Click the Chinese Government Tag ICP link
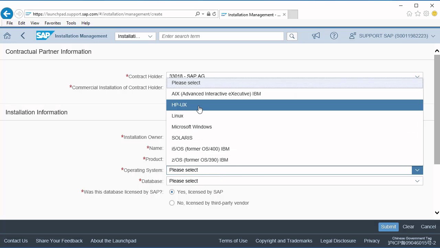 (412, 241)
